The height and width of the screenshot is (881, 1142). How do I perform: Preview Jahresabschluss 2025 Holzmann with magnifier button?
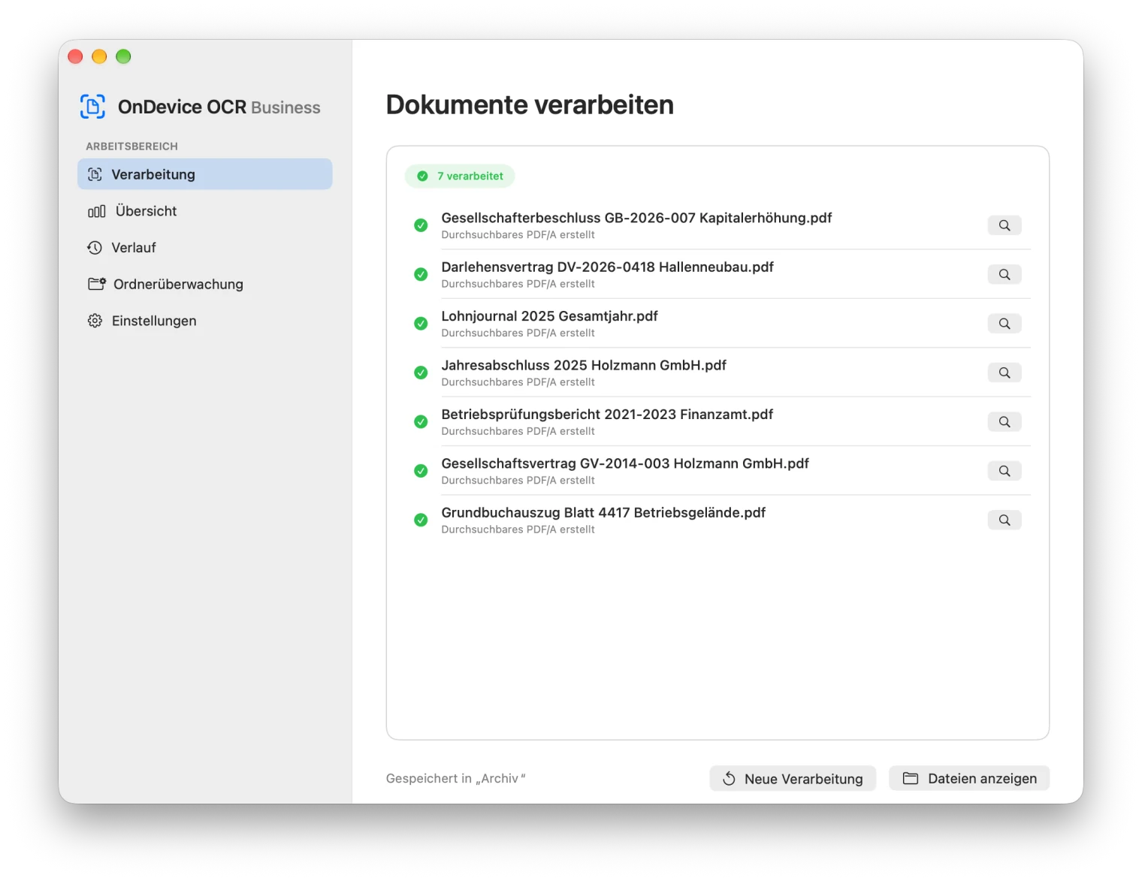pyautogui.click(x=1004, y=373)
